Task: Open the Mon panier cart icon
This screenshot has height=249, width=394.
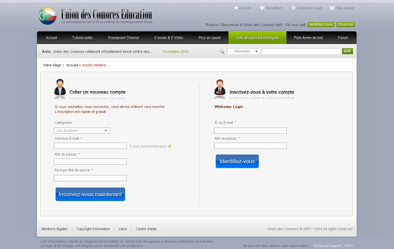Action: coord(332,8)
